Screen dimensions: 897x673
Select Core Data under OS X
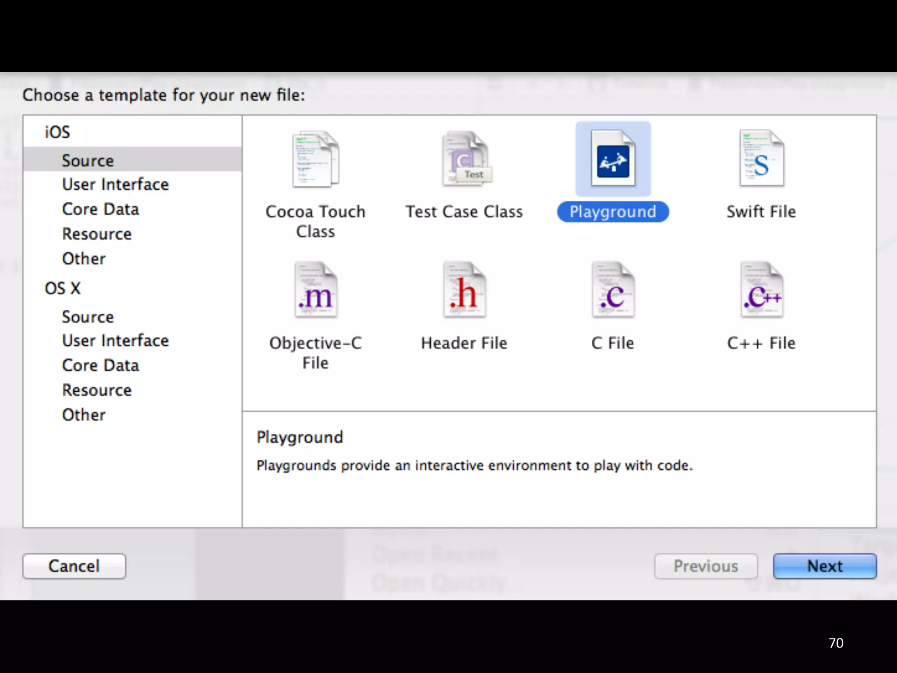click(x=101, y=365)
